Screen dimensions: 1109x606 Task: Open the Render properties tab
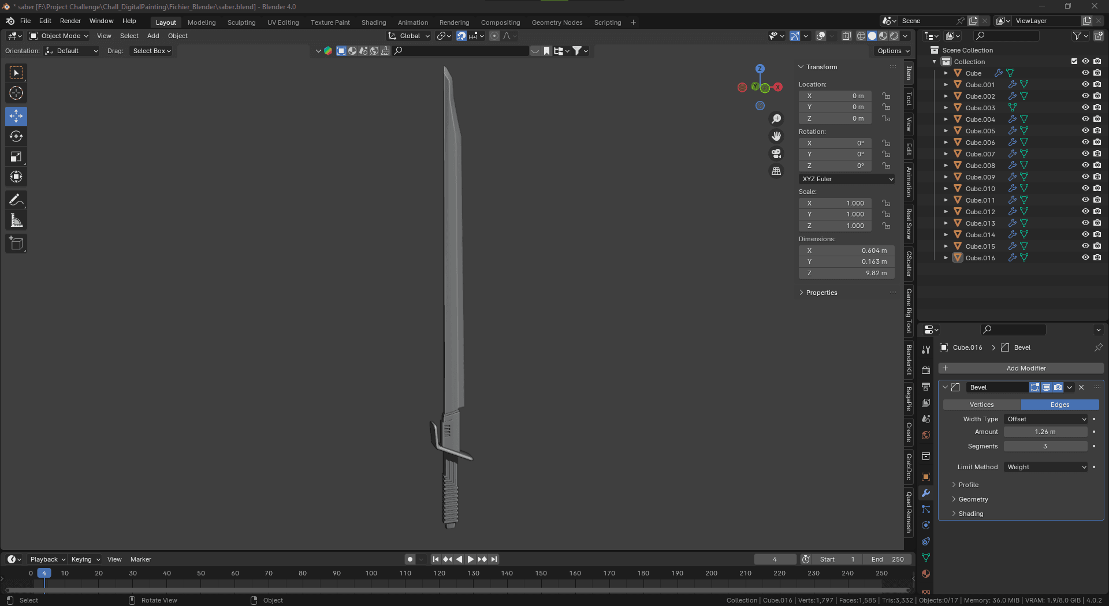pos(926,370)
